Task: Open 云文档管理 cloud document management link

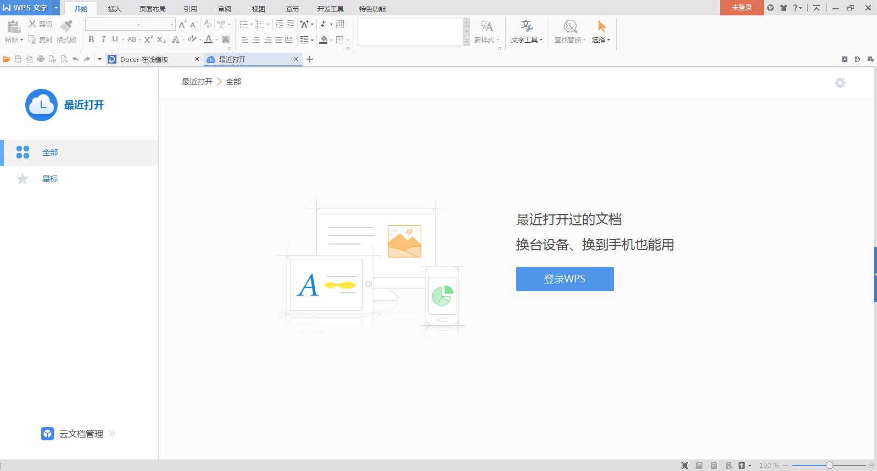Action: [81, 434]
